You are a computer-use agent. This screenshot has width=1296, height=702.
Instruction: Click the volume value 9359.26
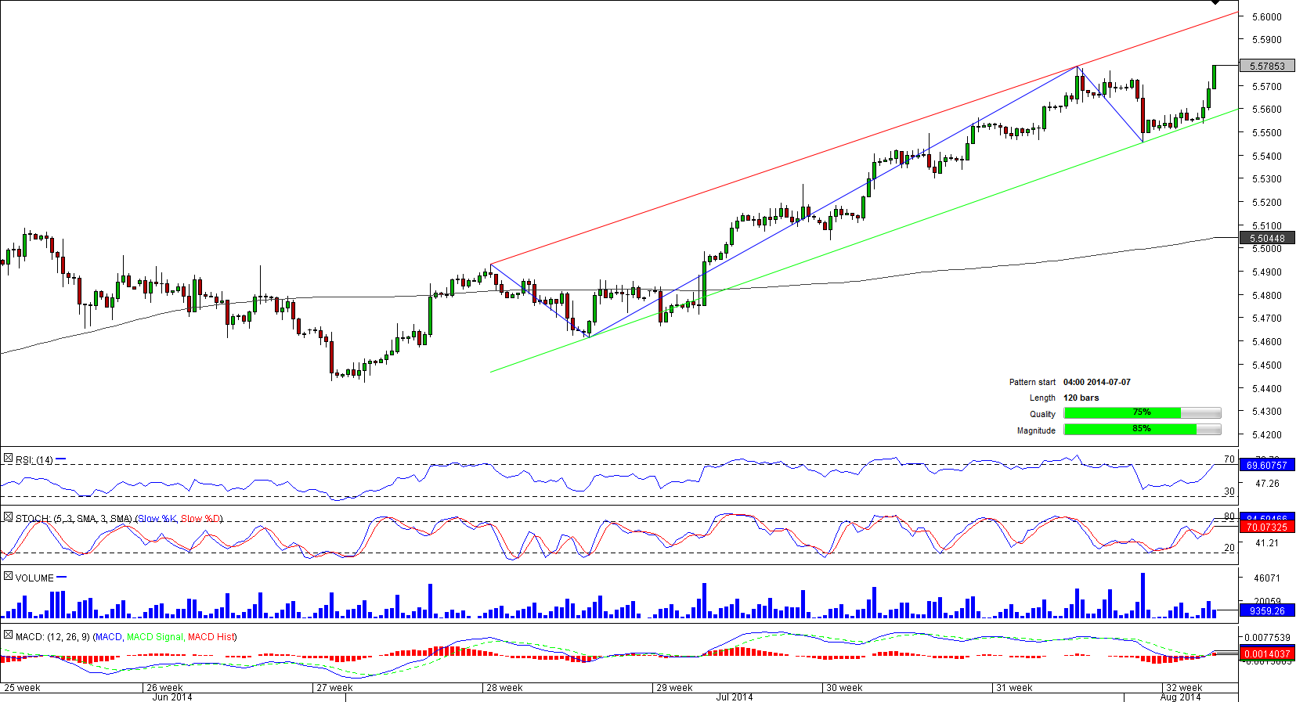click(1267, 611)
